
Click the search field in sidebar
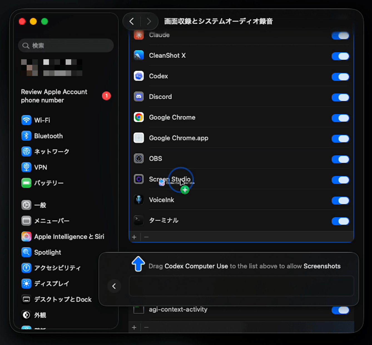point(66,46)
